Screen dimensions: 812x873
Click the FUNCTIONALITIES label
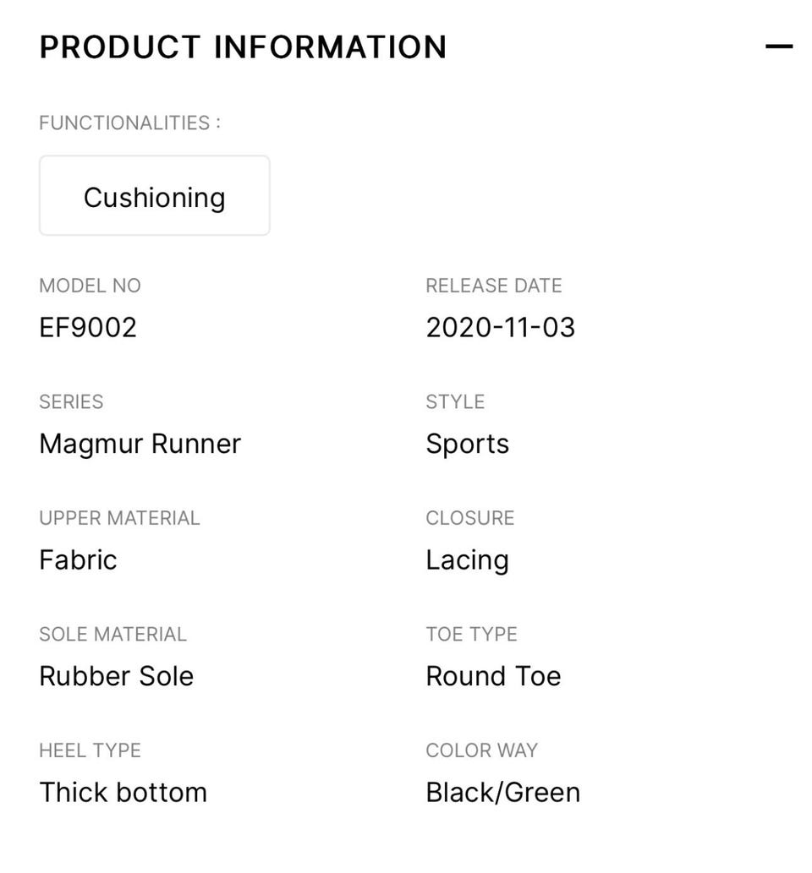[129, 123]
